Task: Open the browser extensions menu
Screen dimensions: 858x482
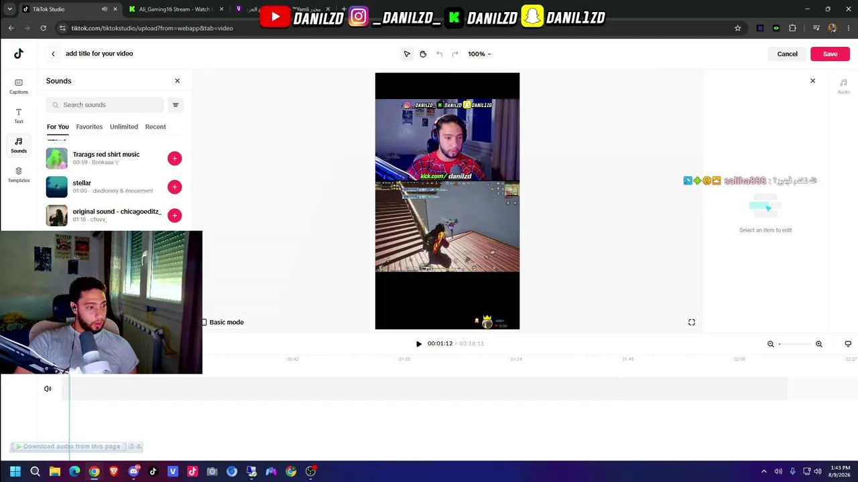Action: [792, 28]
